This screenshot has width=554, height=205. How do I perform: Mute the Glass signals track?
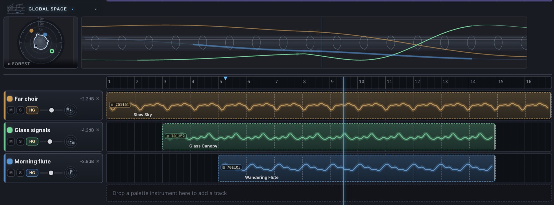[x=11, y=142]
